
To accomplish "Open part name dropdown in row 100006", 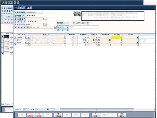I will click(x=65, y=38).
